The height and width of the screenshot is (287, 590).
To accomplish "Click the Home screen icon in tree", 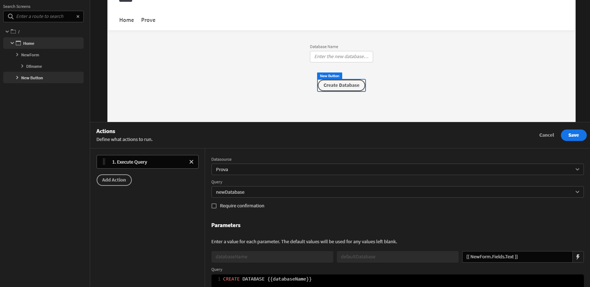I will 18,43.
